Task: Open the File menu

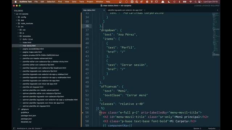Action: tap(36, 2)
